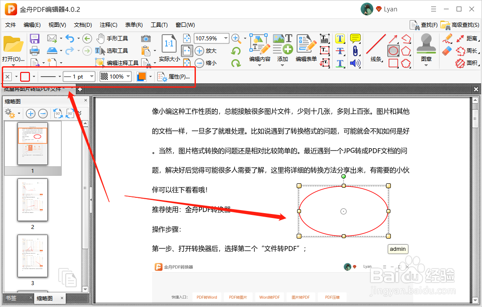Select the Pencil freehand tool
The width and height of the screenshot is (482, 307).
tap(447, 39)
